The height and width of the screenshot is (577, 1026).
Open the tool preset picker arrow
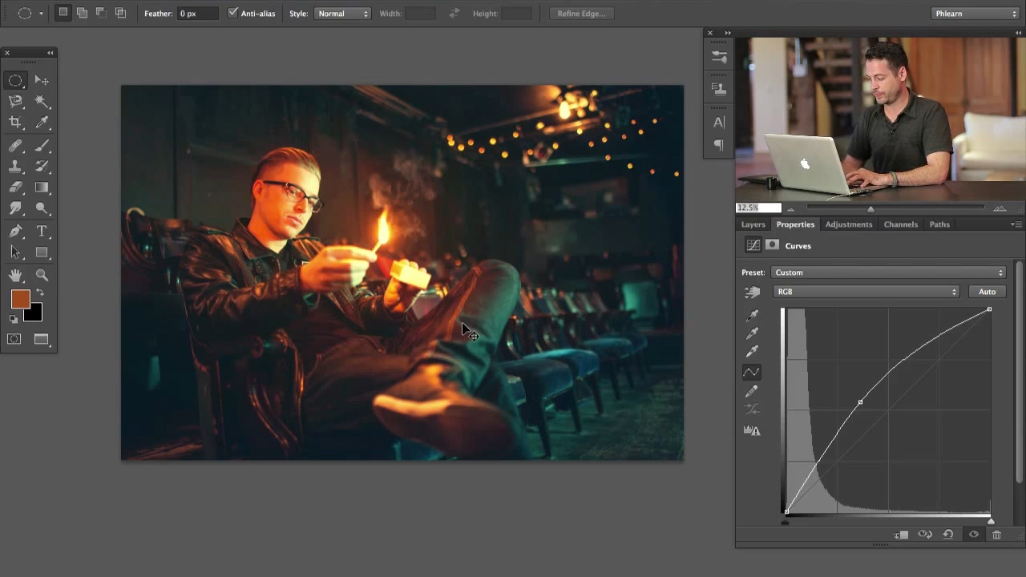coord(41,14)
